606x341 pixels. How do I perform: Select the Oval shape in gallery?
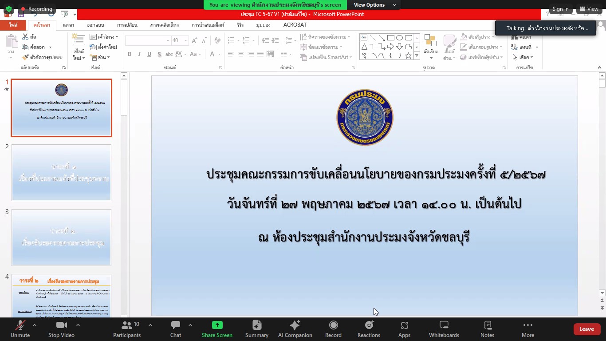tap(400, 38)
